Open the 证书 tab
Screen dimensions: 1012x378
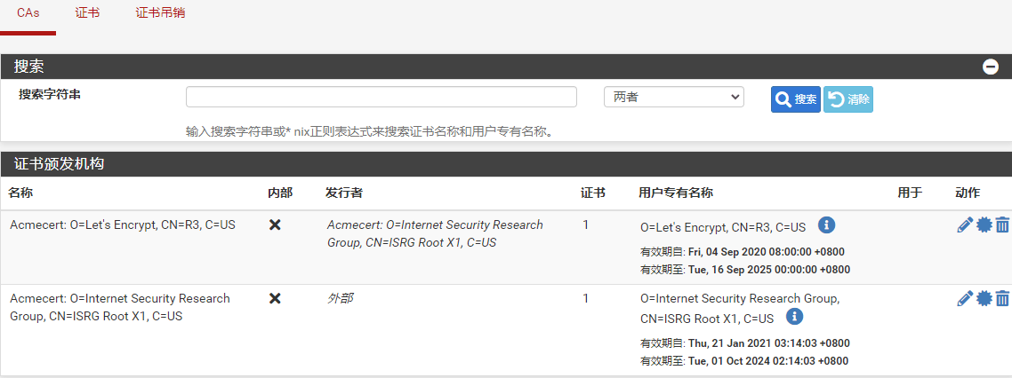87,13
